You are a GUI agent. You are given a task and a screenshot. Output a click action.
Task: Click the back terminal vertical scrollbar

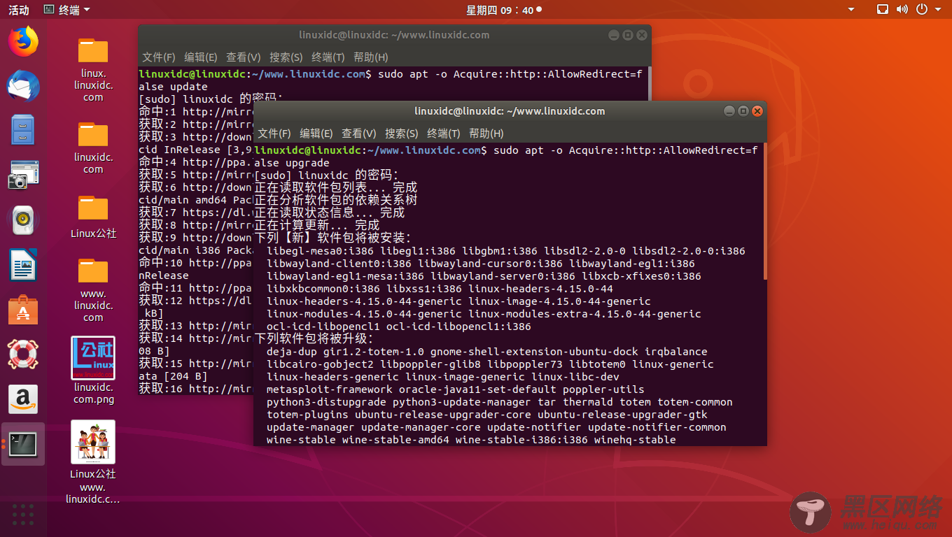click(x=649, y=84)
